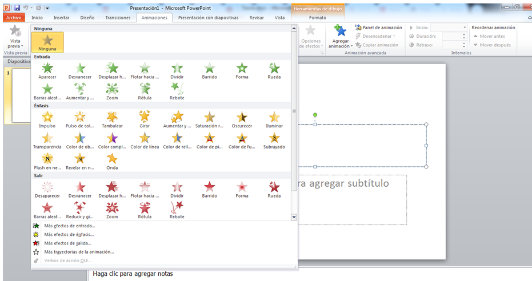Apply the Girar emphasis animation
Image resolution: width=532 pixels, height=281 pixels.
(145, 120)
